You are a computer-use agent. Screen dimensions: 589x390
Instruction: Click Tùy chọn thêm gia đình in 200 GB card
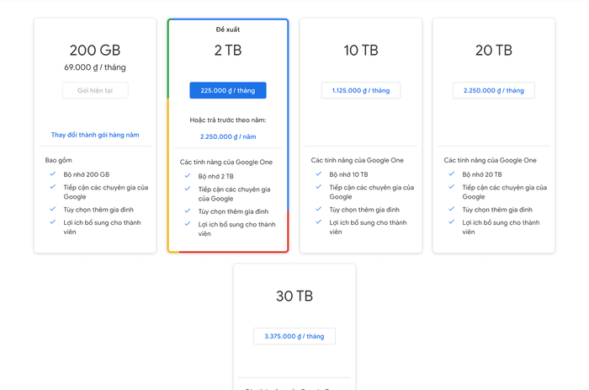click(98, 210)
